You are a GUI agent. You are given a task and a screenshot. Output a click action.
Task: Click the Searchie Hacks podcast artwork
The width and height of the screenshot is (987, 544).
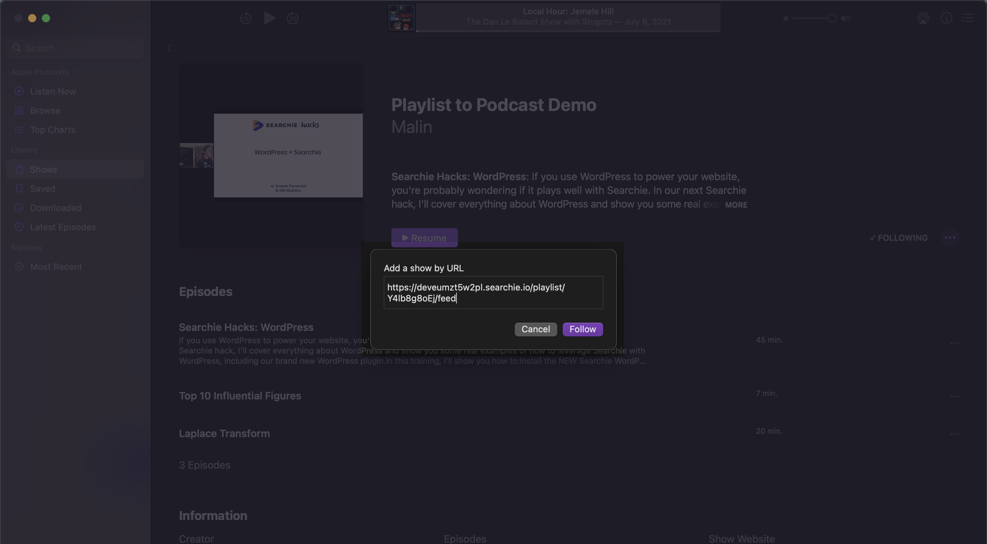click(x=271, y=155)
